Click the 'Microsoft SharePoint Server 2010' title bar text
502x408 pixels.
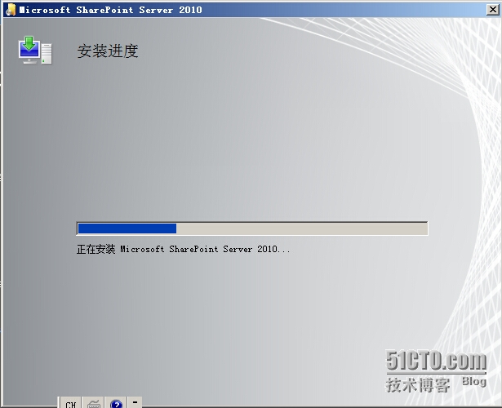(110, 10)
